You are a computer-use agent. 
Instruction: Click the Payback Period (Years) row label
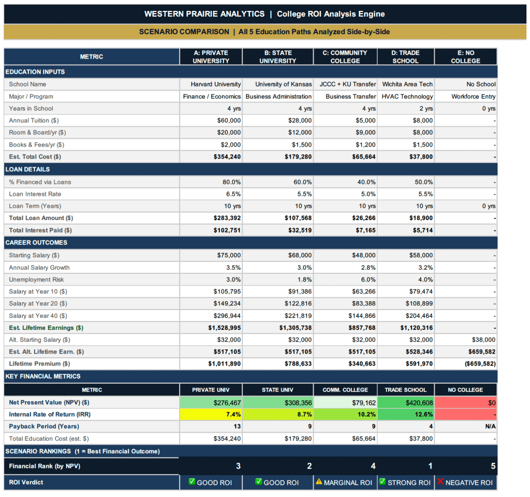point(44,427)
